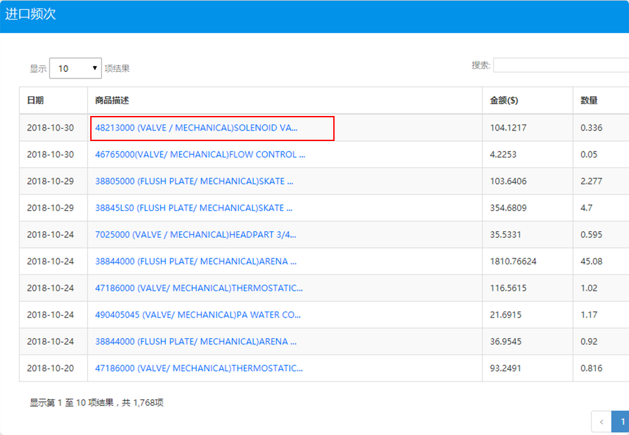The width and height of the screenshot is (629, 435).
Task: Open 48213000 SOLENOID VA... product link
Action: (x=196, y=128)
